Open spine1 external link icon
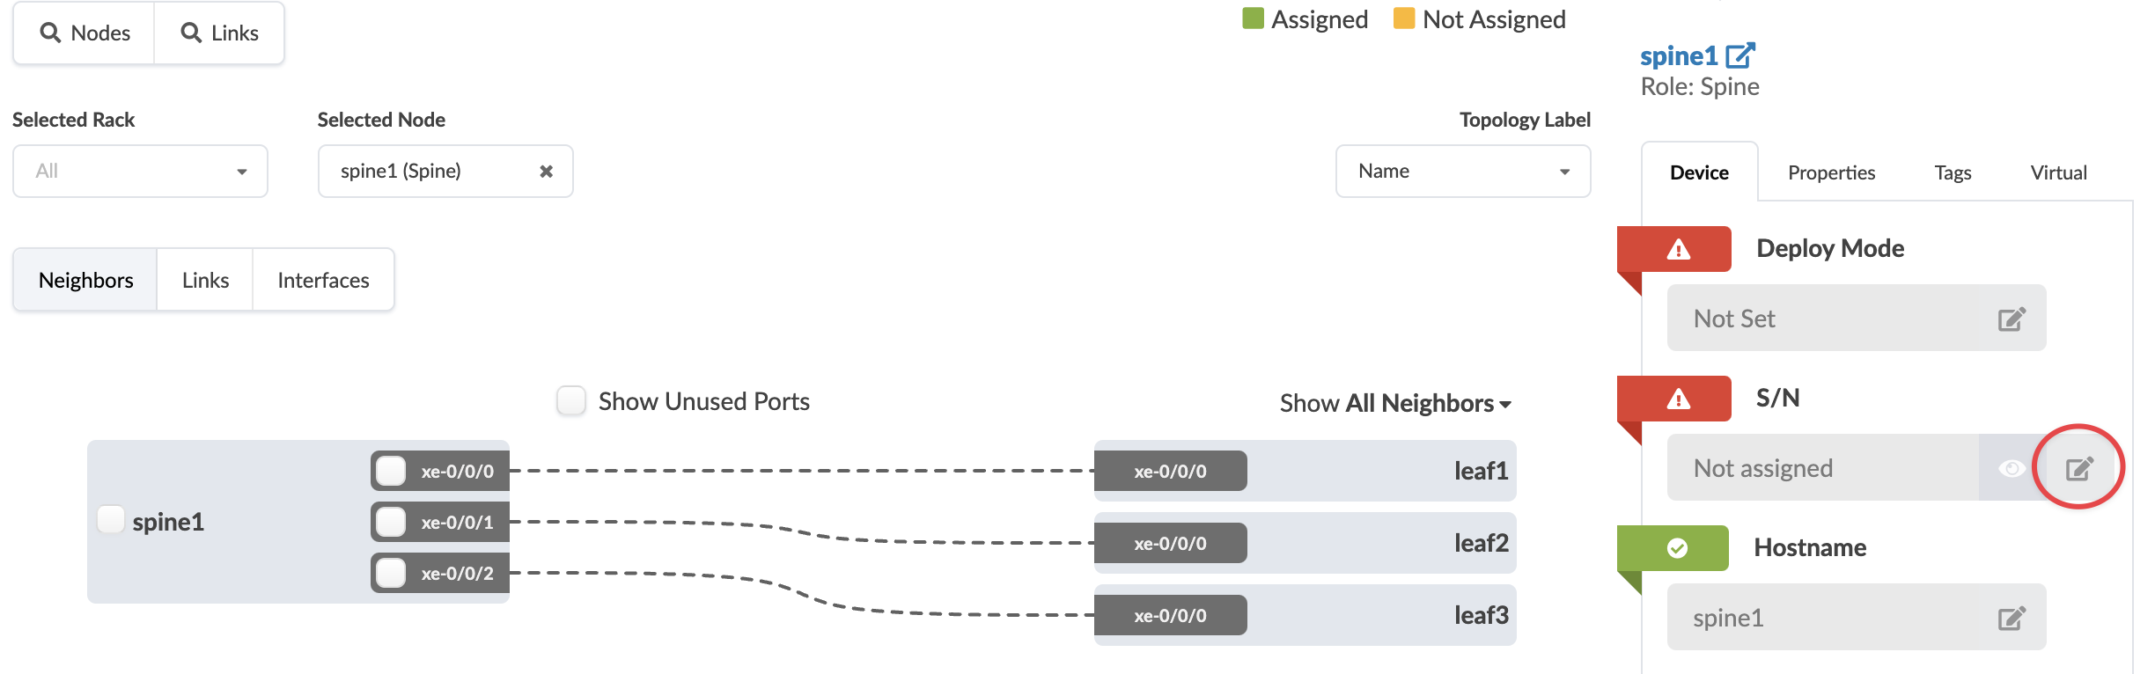Image resolution: width=2155 pixels, height=674 pixels. pos(1740,56)
